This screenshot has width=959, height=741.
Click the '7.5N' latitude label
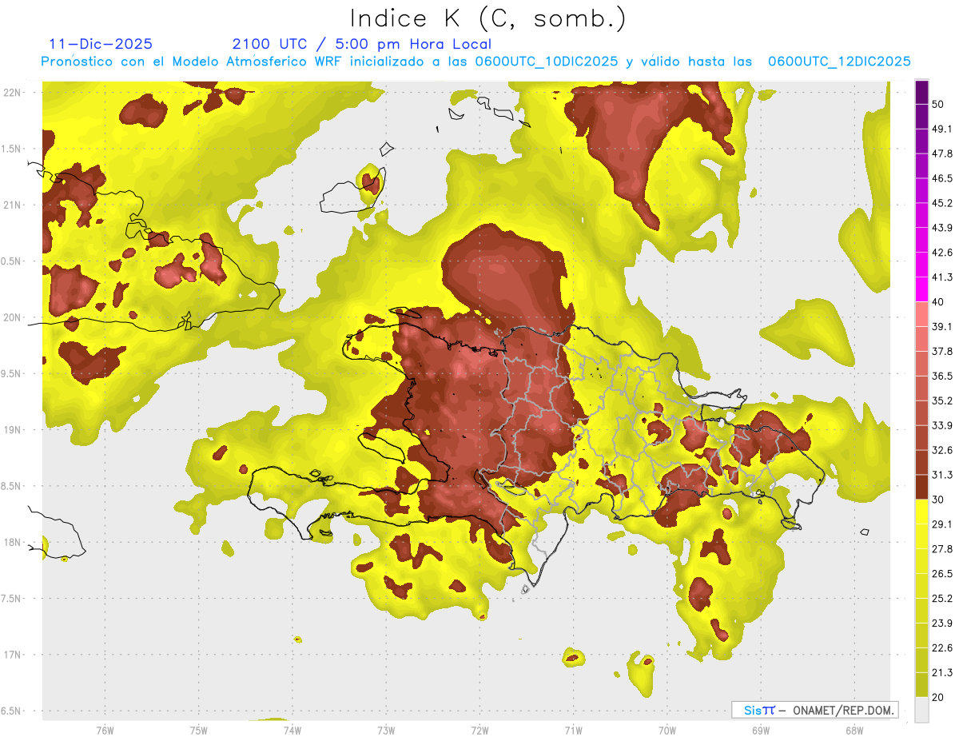point(12,599)
